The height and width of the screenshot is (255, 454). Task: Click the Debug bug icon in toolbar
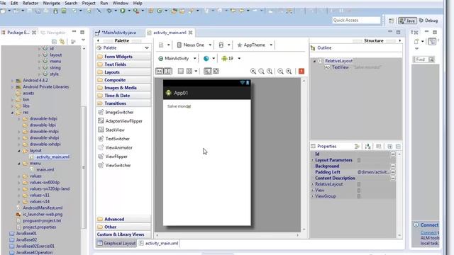click(x=109, y=11)
